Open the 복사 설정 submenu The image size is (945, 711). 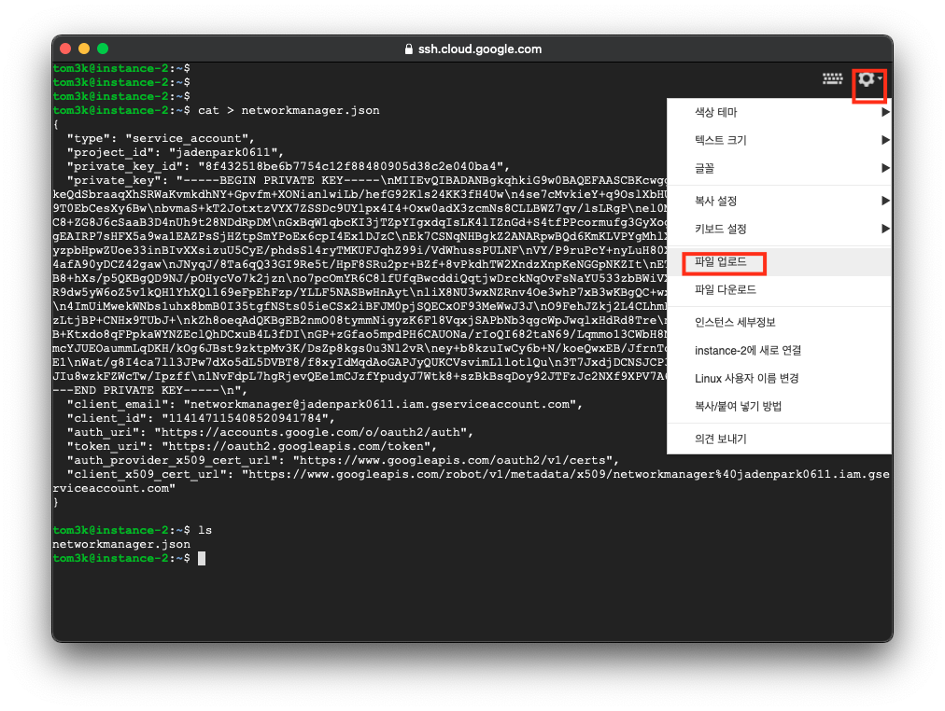point(779,201)
